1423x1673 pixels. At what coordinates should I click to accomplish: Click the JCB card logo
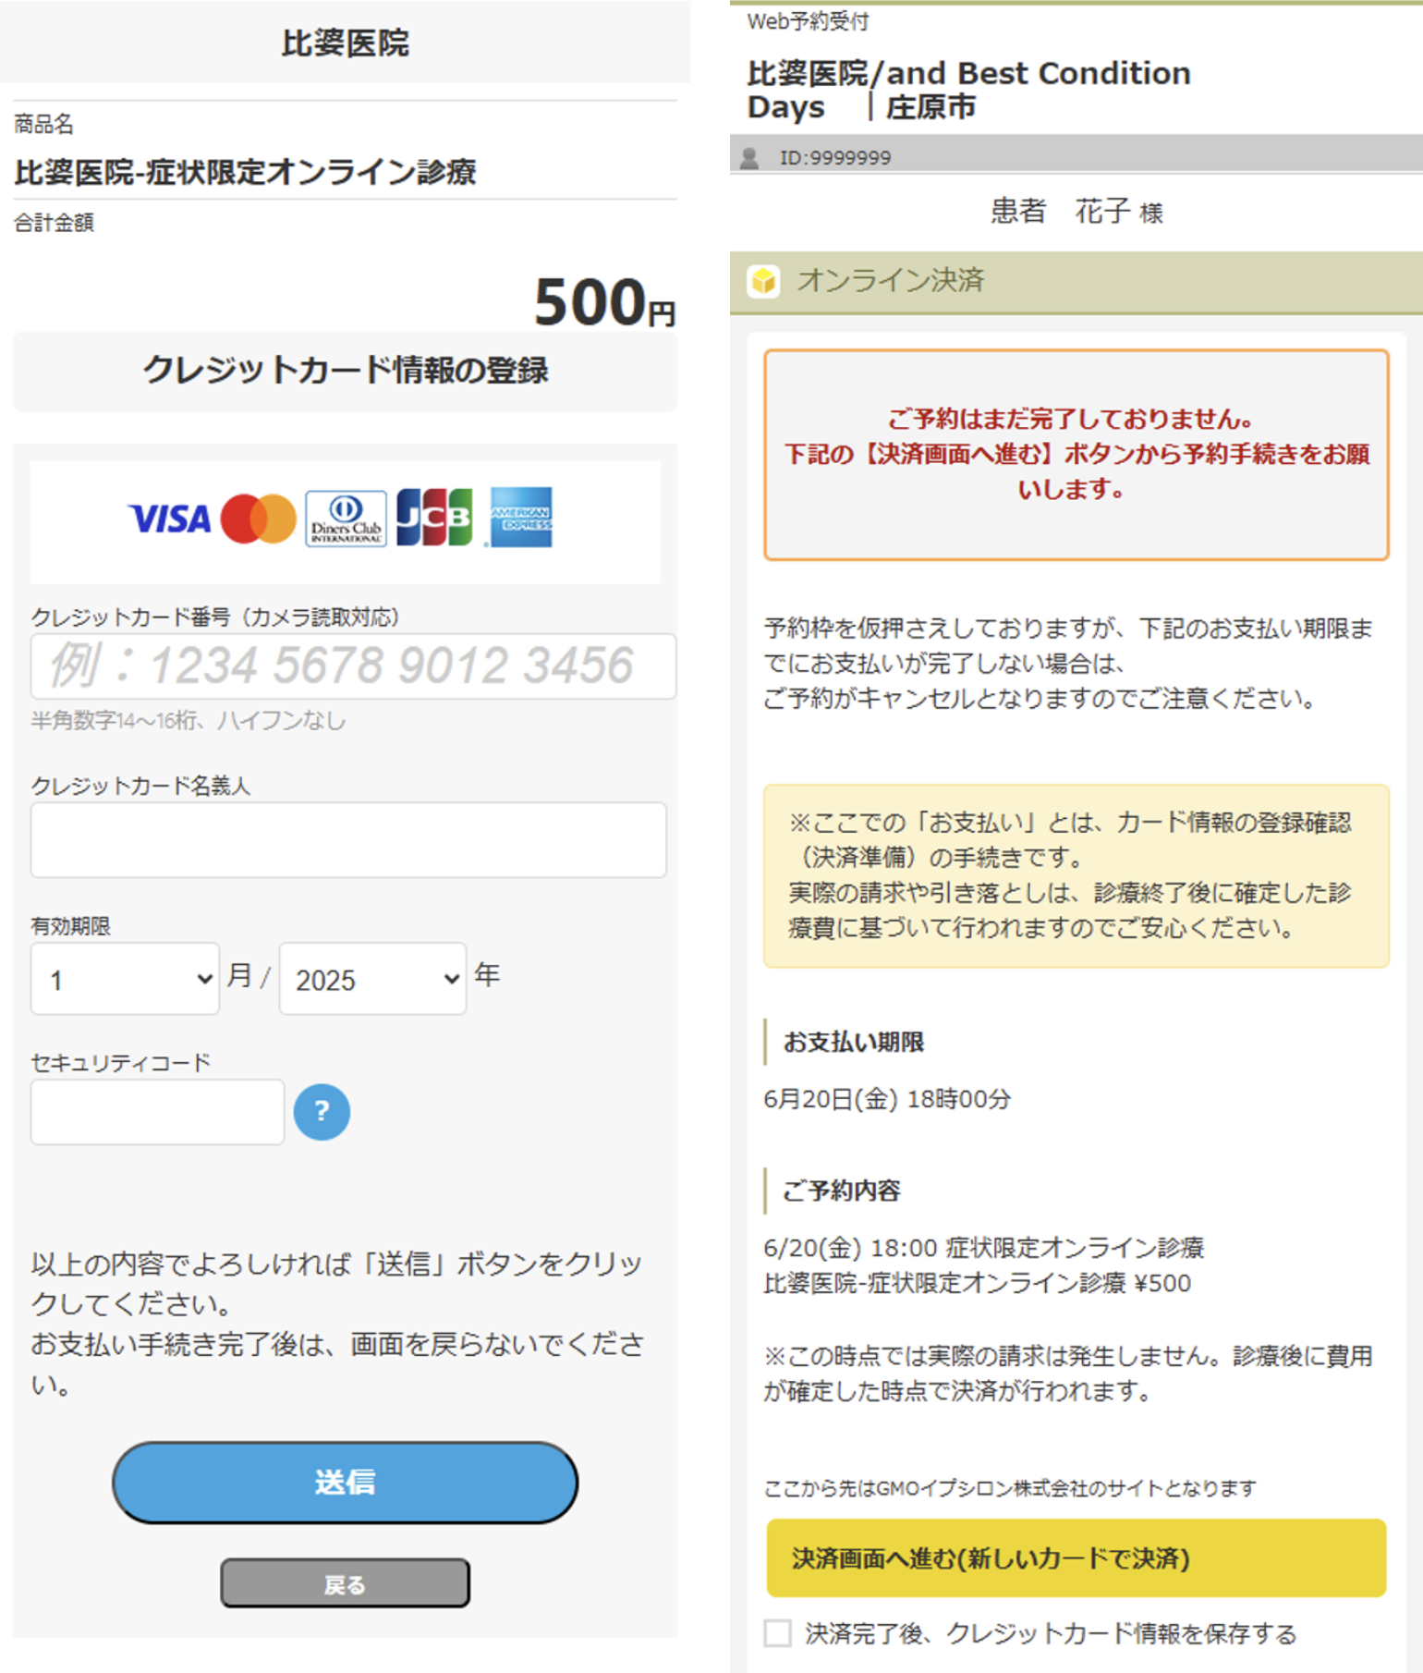[434, 518]
